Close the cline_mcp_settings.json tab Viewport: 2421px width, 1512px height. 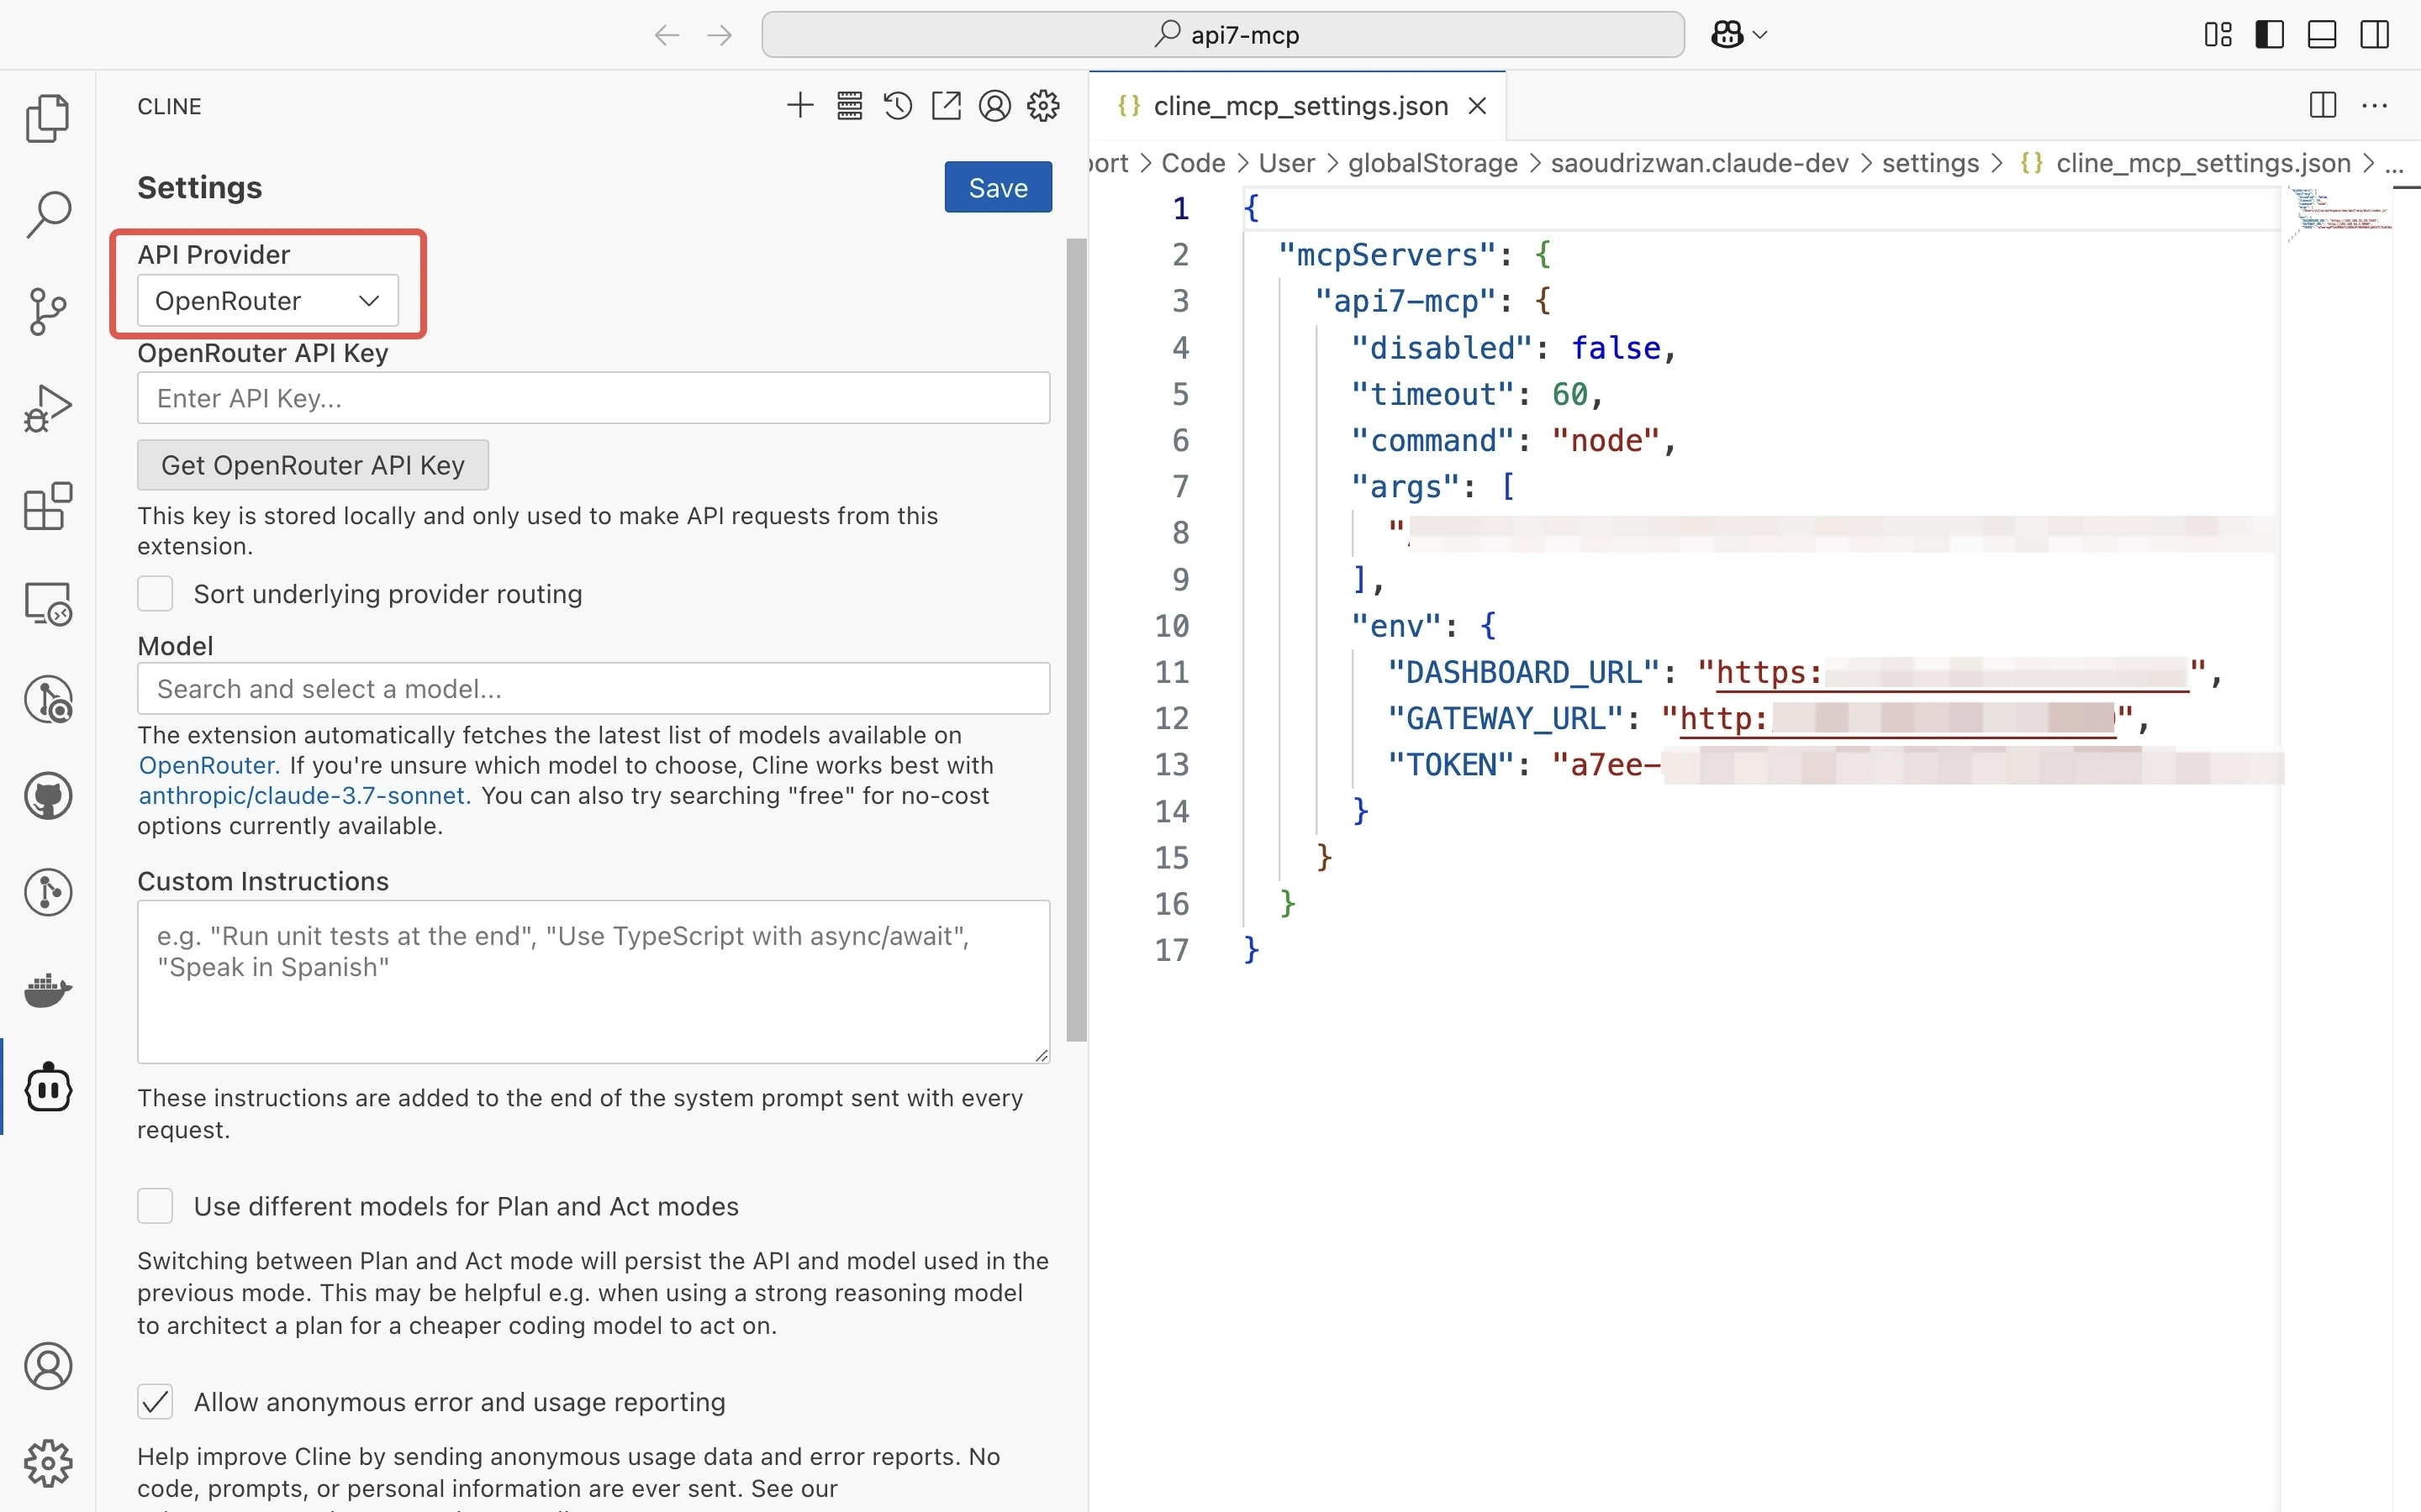(1478, 106)
